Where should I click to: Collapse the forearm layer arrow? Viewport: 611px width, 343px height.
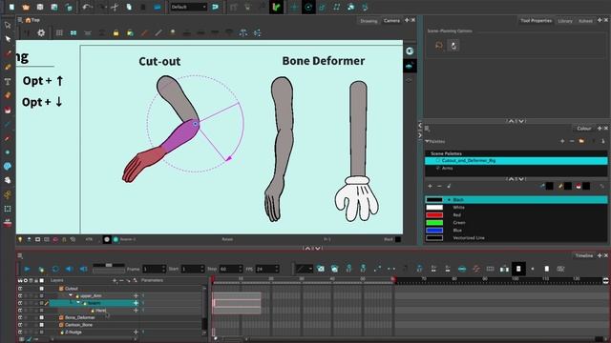pos(78,303)
